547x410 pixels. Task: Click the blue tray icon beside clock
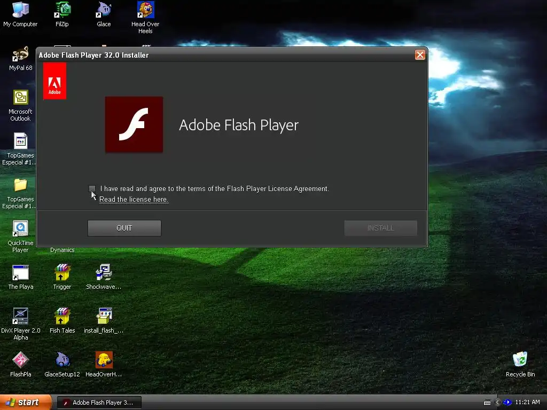pos(507,403)
